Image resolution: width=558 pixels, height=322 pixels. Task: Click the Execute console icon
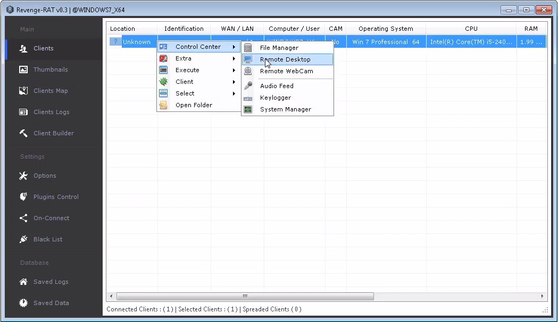point(163,70)
